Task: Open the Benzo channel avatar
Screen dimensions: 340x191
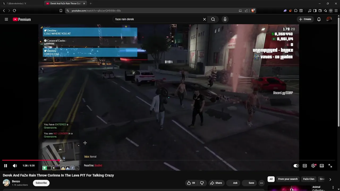Action: pyautogui.click(x=6, y=183)
